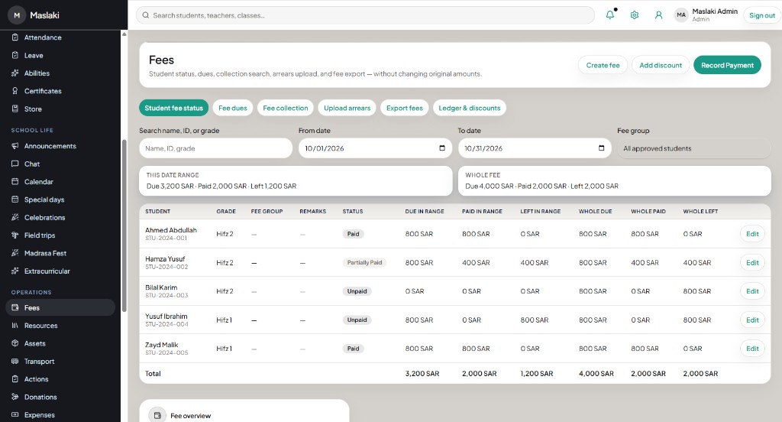The height and width of the screenshot is (422, 782).
Task: Click the sidebar vertical scrollbar
Action: click(124, 225)
